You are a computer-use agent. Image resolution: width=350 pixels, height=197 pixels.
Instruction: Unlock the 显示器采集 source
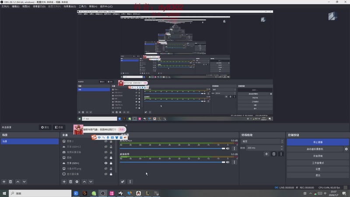[111, 174]
